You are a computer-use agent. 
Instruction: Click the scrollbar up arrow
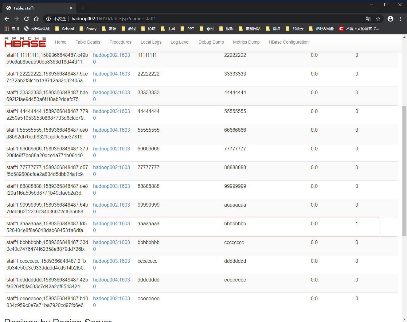[404, 37]
